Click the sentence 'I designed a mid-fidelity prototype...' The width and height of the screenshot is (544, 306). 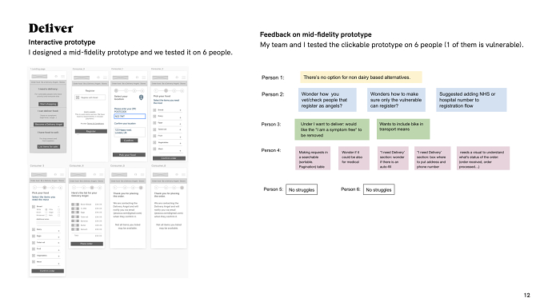130,52
